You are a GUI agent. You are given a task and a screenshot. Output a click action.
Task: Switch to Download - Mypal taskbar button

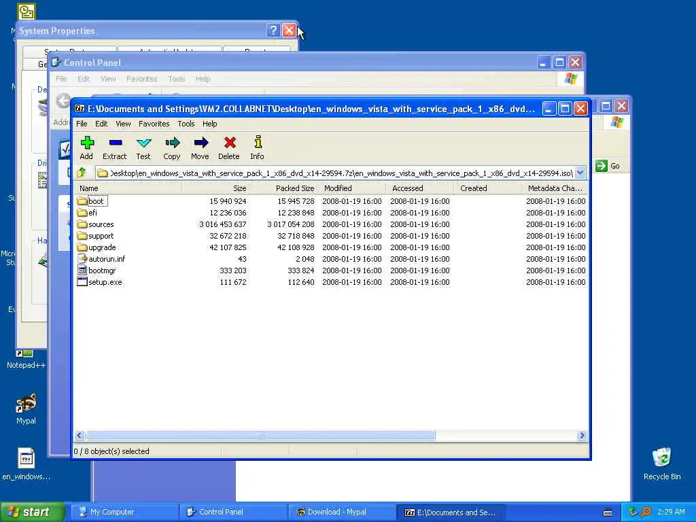343,512
